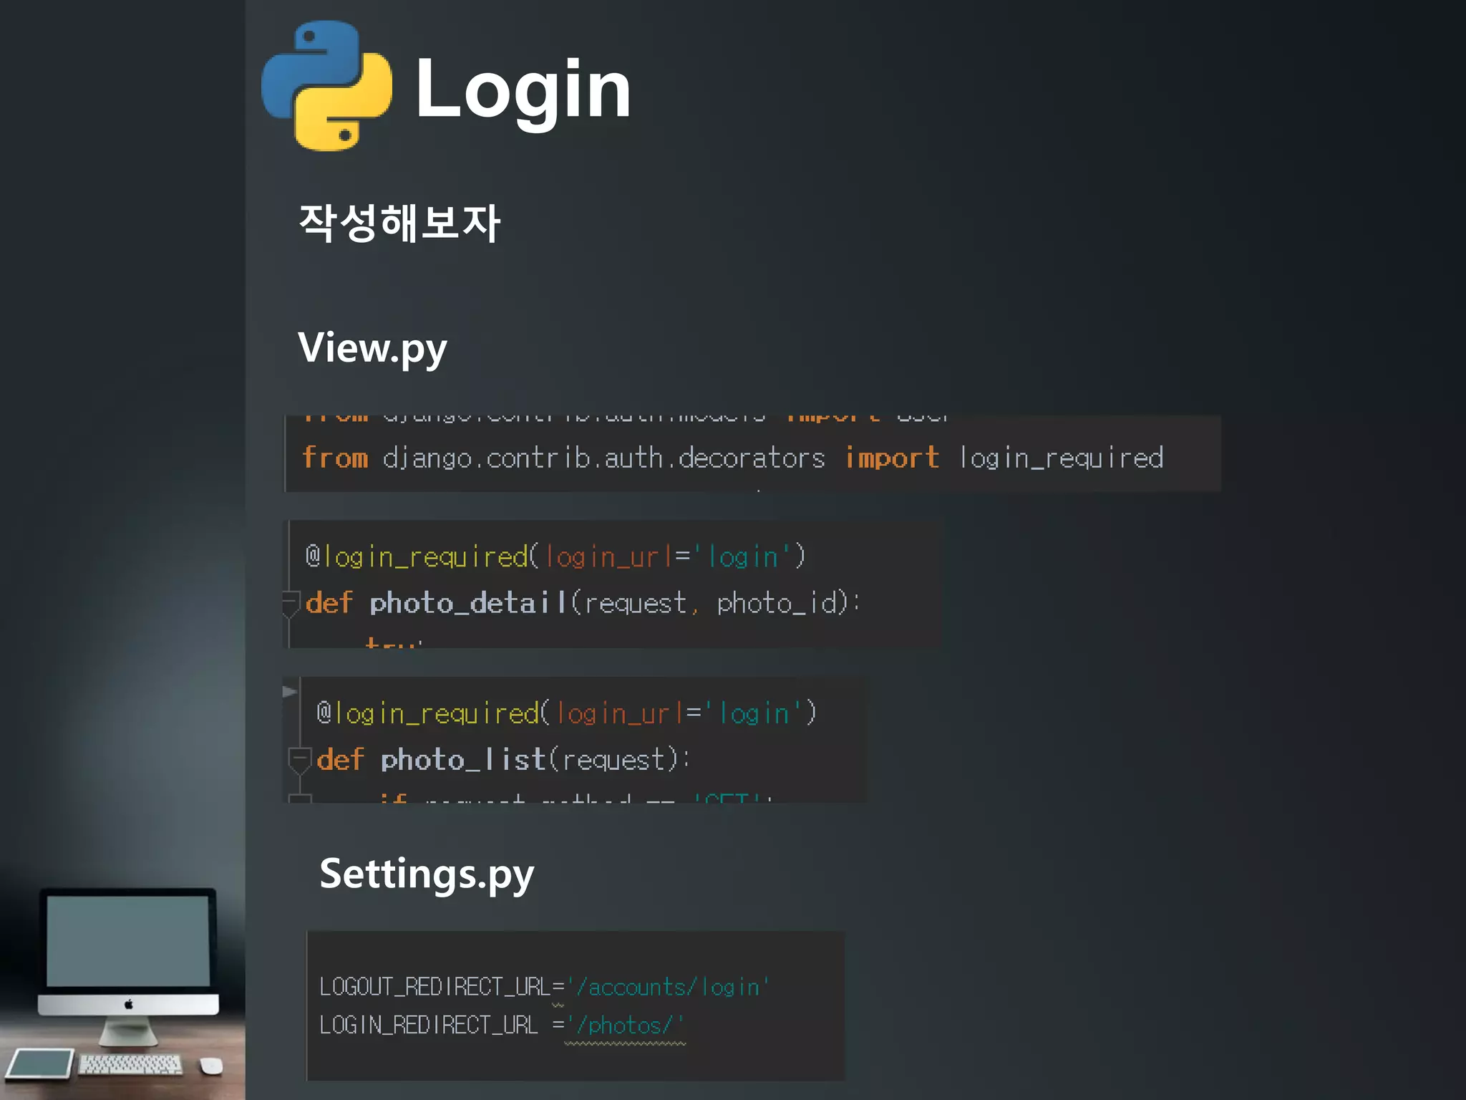
Task: Click the 'from django.contrib.auth.decorators' import line
Action: click(x=732, y=458)
